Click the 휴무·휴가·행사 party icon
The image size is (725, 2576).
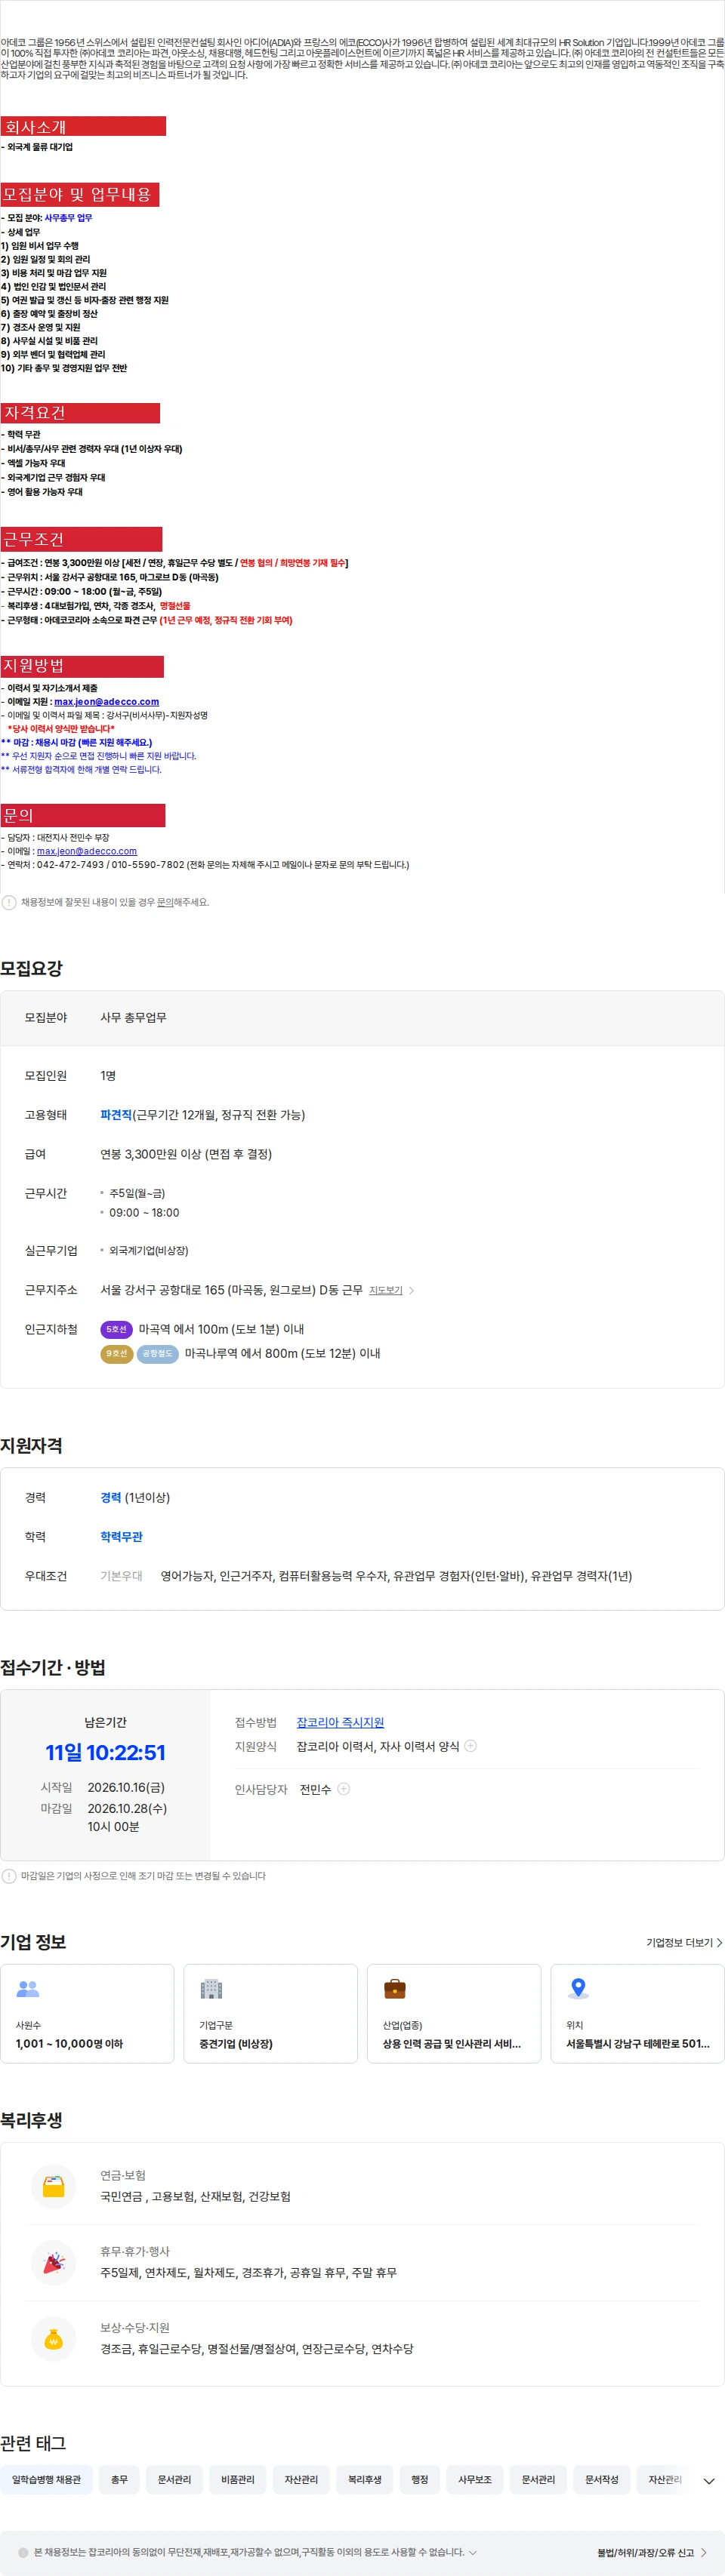(x=54, y=2262)
